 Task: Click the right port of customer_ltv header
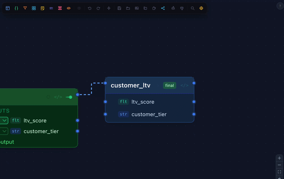[x=194, y=83]
